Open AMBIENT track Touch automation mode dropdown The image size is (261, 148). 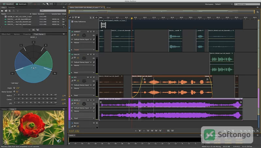84,50
